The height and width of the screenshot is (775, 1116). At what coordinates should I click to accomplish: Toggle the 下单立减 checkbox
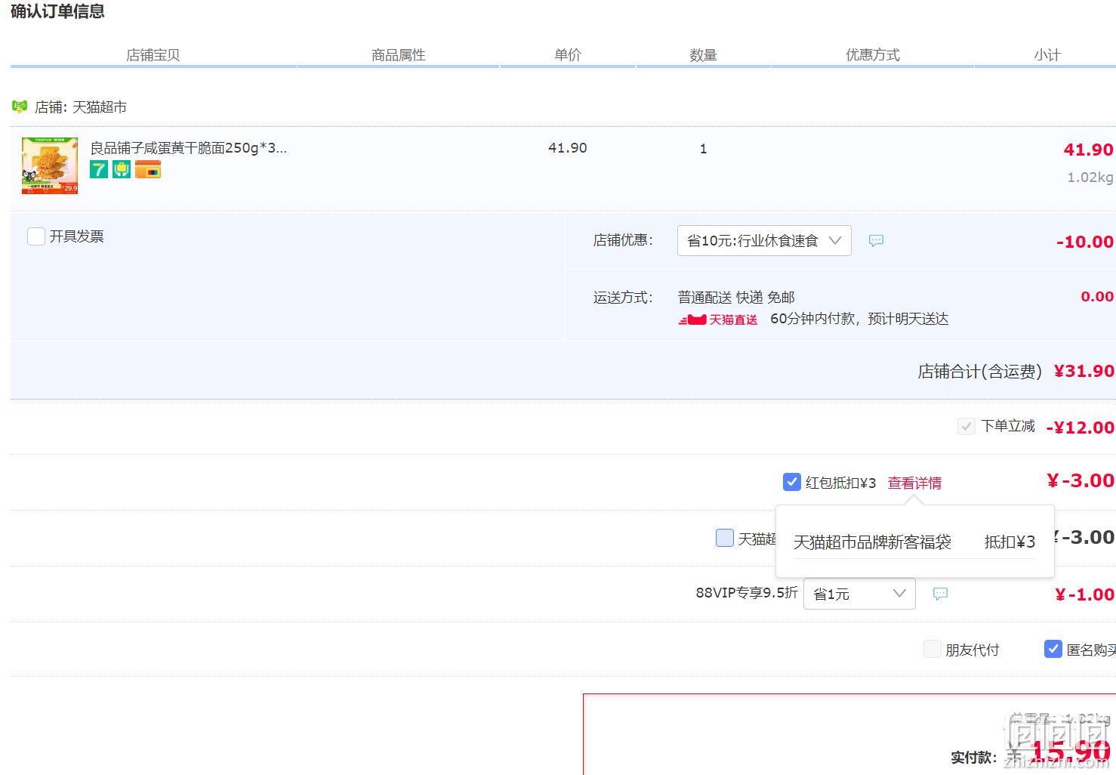pos(966,427)
